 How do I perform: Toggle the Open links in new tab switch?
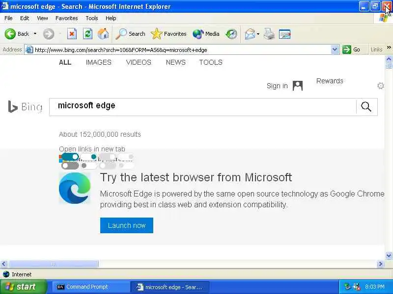[x=70, y=157]
